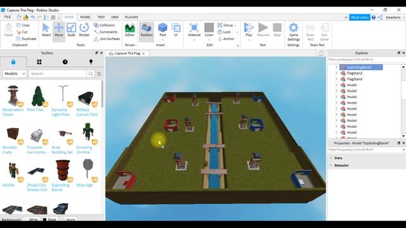Open the Terrain Editor
406x228 pixels.
pos(129,30)
